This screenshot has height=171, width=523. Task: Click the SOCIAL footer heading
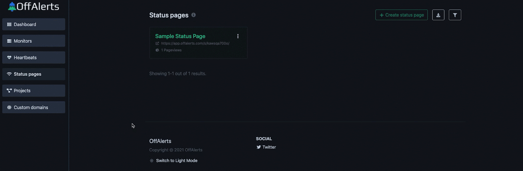pos(264,139)
